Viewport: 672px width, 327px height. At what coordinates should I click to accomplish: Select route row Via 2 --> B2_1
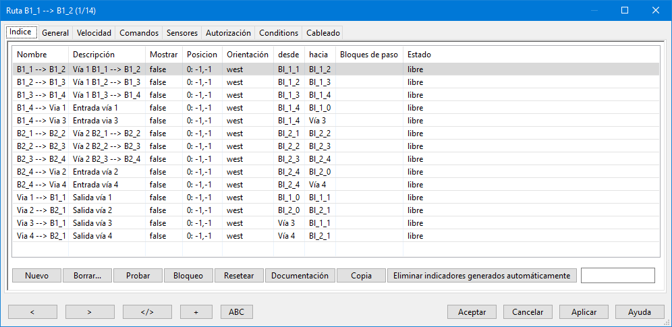pyautogui.click(x=336, y=210)
